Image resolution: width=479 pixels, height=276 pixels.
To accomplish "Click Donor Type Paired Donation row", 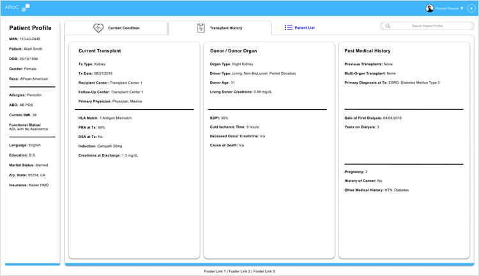I will click(x=253, y=73).
